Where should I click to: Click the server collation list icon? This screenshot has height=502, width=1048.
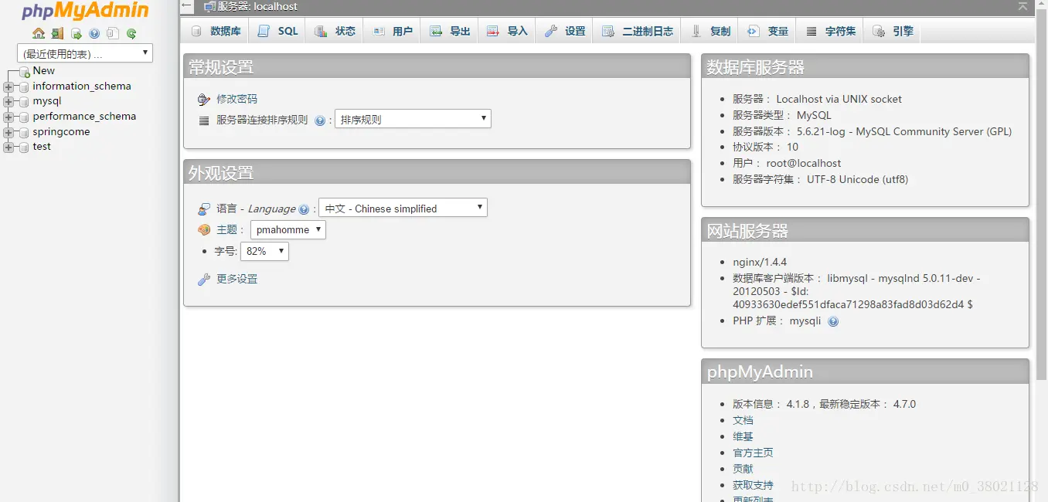[x=204, y=120]
